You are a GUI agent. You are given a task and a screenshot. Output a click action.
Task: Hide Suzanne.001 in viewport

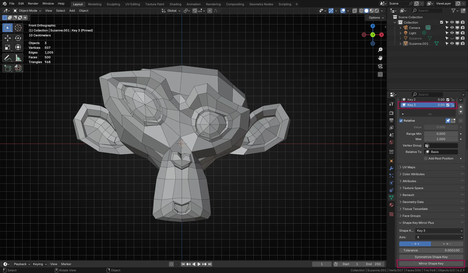tap(452, 43)
